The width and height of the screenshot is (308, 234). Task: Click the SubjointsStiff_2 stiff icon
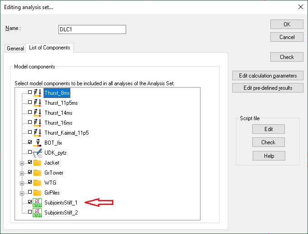(38, 213)
